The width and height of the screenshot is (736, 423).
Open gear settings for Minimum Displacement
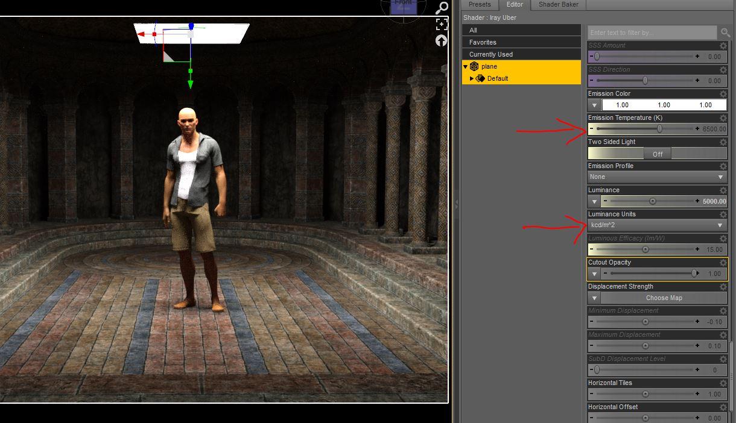723,311
